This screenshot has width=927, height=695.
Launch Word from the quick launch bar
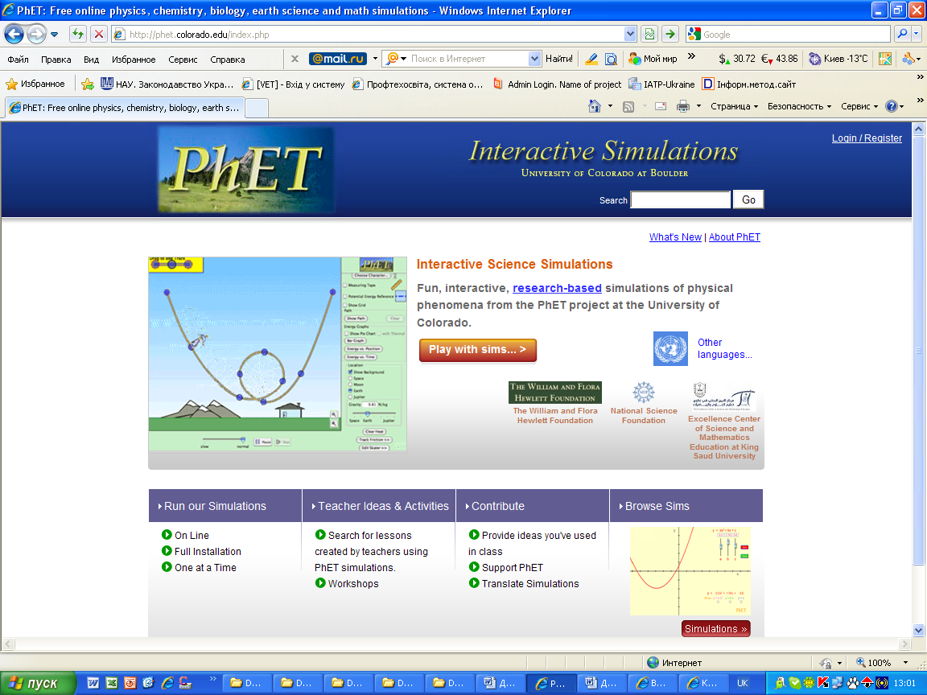[93, 683]
